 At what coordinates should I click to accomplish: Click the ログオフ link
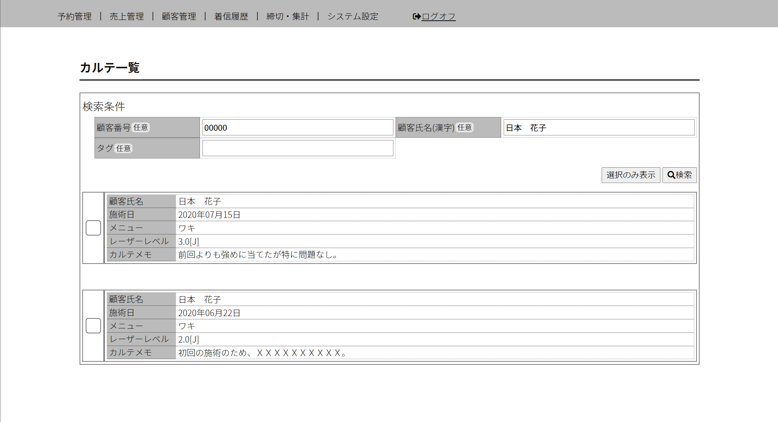tap(439, 16)
